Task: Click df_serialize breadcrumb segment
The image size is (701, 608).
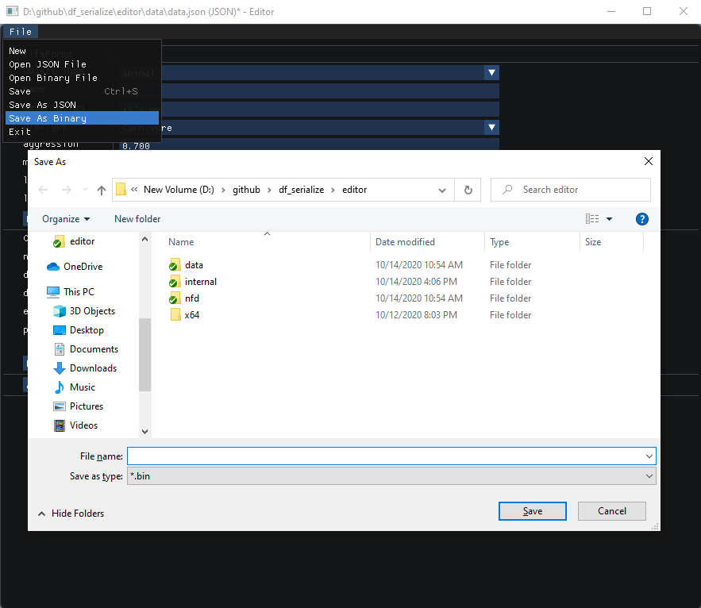Action: coord(302,190)
